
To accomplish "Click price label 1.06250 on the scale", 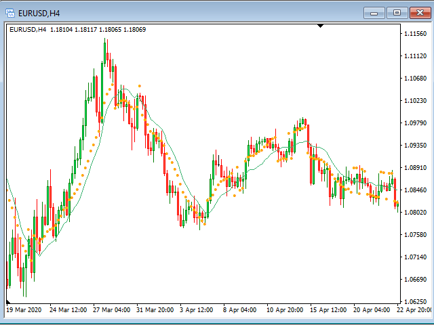I will coord(416,301).
